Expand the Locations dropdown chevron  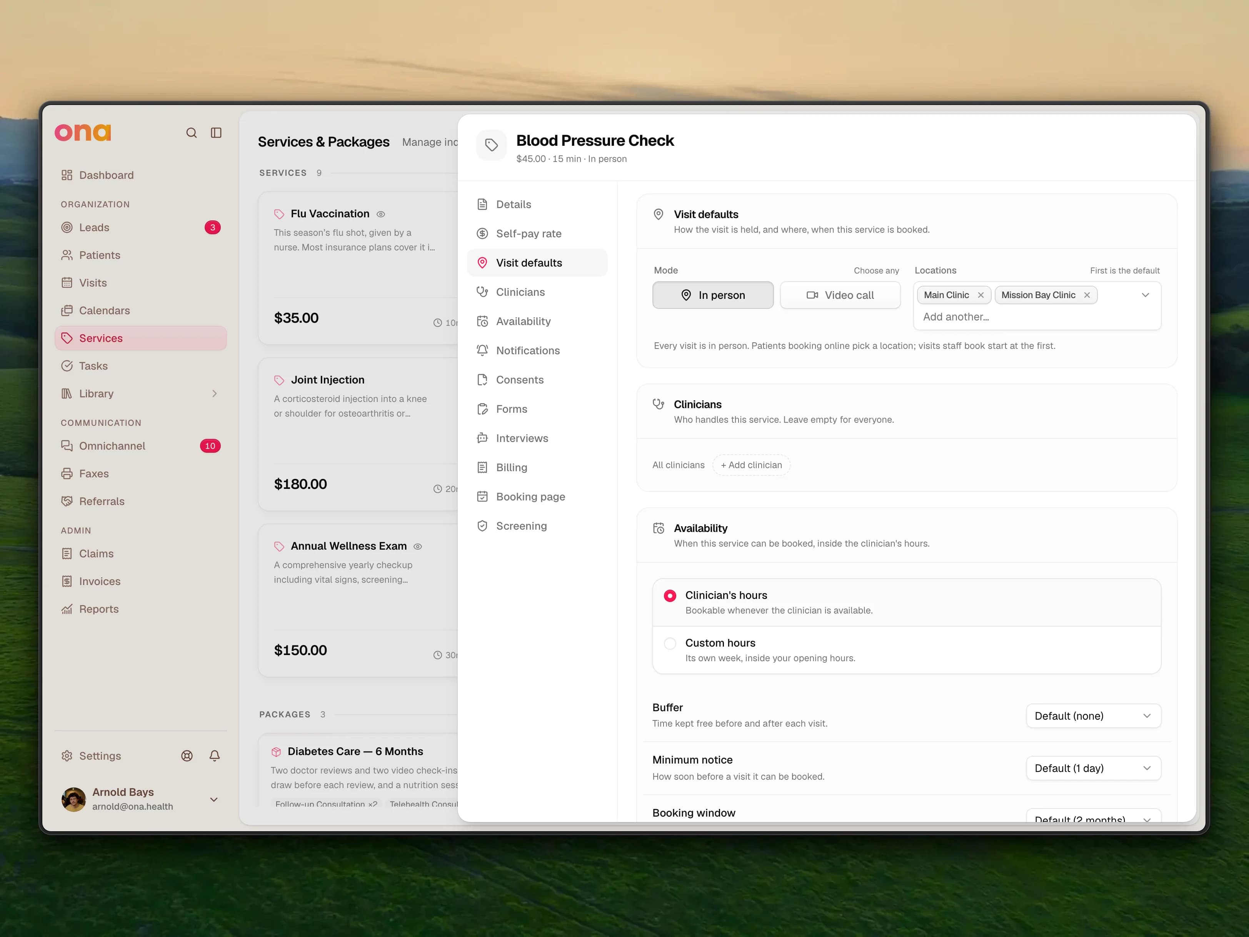[x=1145, y=295]
